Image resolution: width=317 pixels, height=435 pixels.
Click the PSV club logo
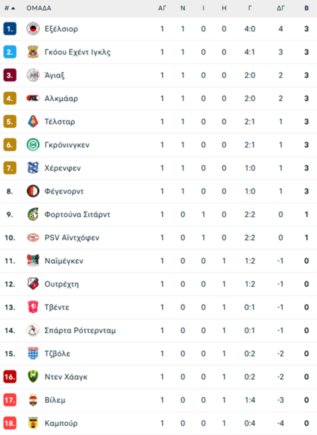(33, 238)
